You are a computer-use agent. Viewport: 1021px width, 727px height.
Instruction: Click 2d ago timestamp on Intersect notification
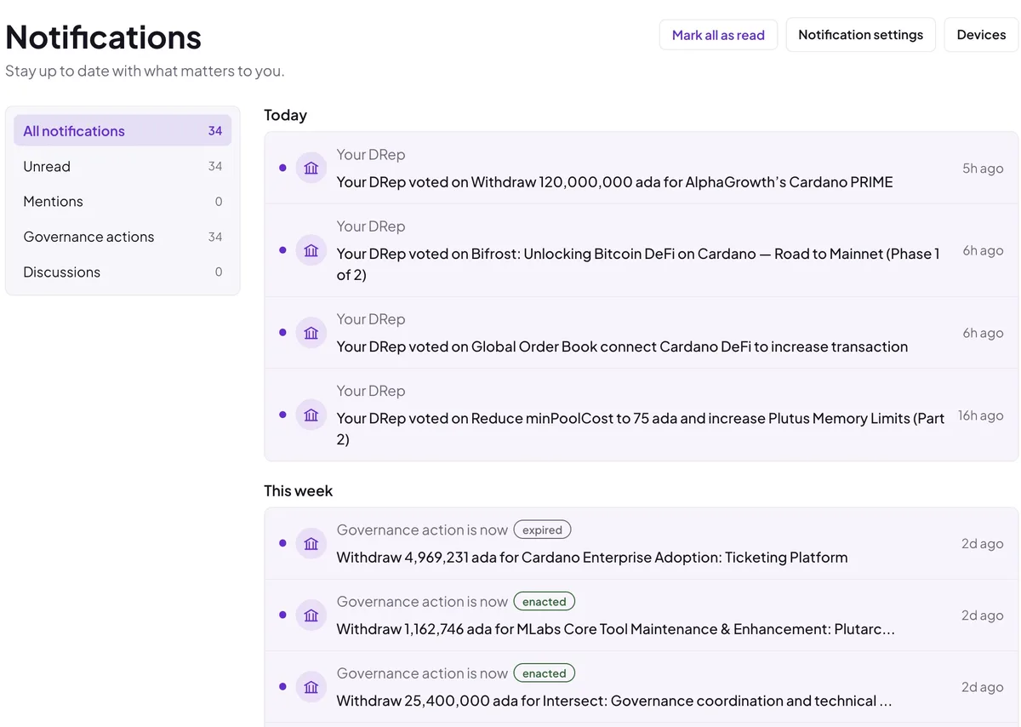pos(983,686)
